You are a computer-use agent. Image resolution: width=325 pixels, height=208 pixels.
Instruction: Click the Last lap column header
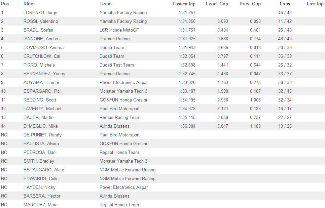coord(315,4)
